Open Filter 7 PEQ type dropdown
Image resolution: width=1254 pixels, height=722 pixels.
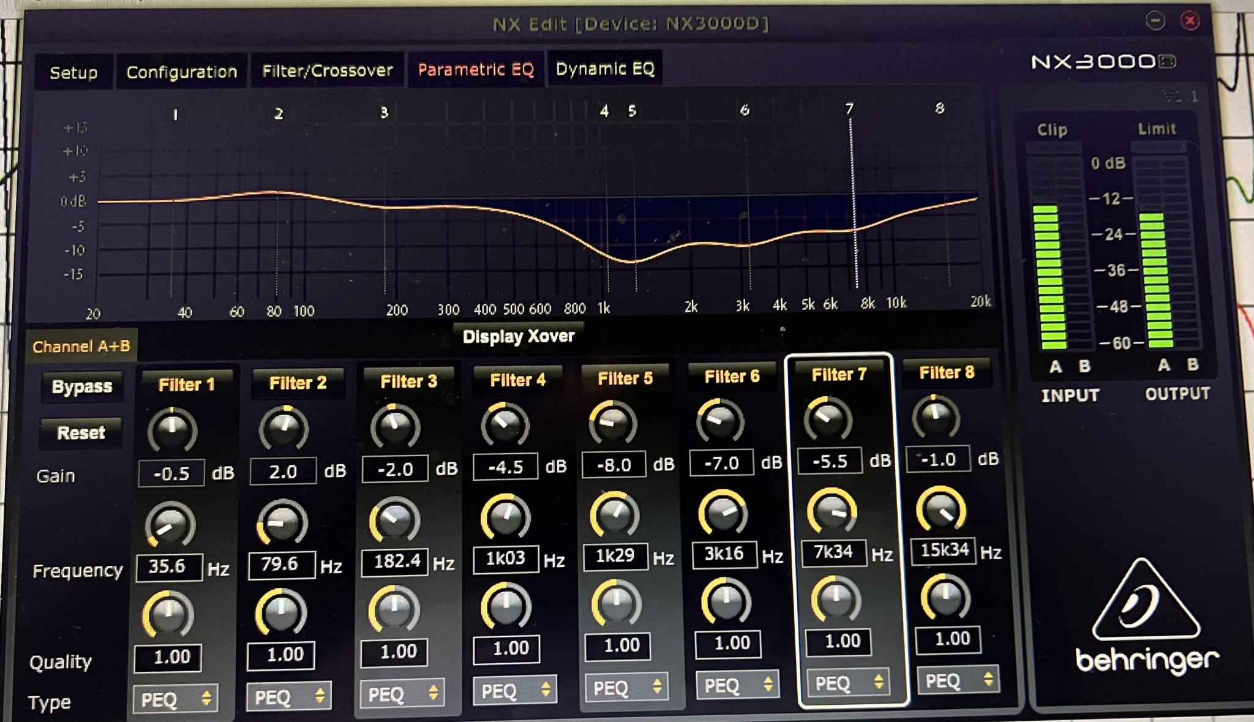[849, 682]
